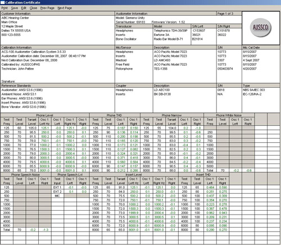Viewport: 281px width, 245px height.
Task: Click EXT 1 test input row
Action: point(57,187)
